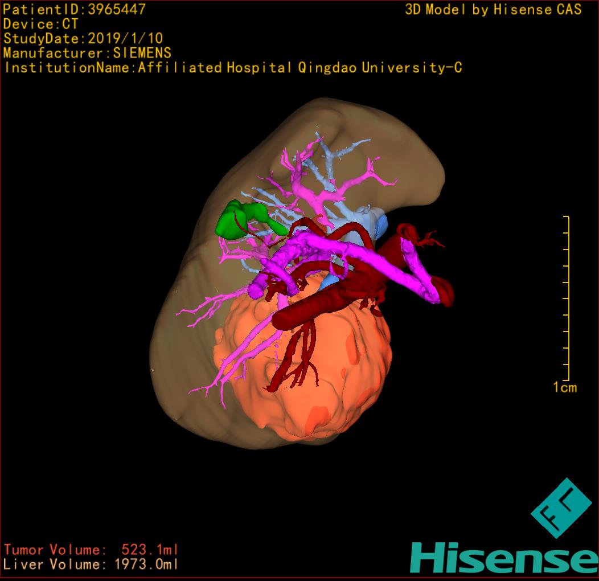Click the Manufacturer:SIEMENS label
599x581 pixels.
click(87, 53)
